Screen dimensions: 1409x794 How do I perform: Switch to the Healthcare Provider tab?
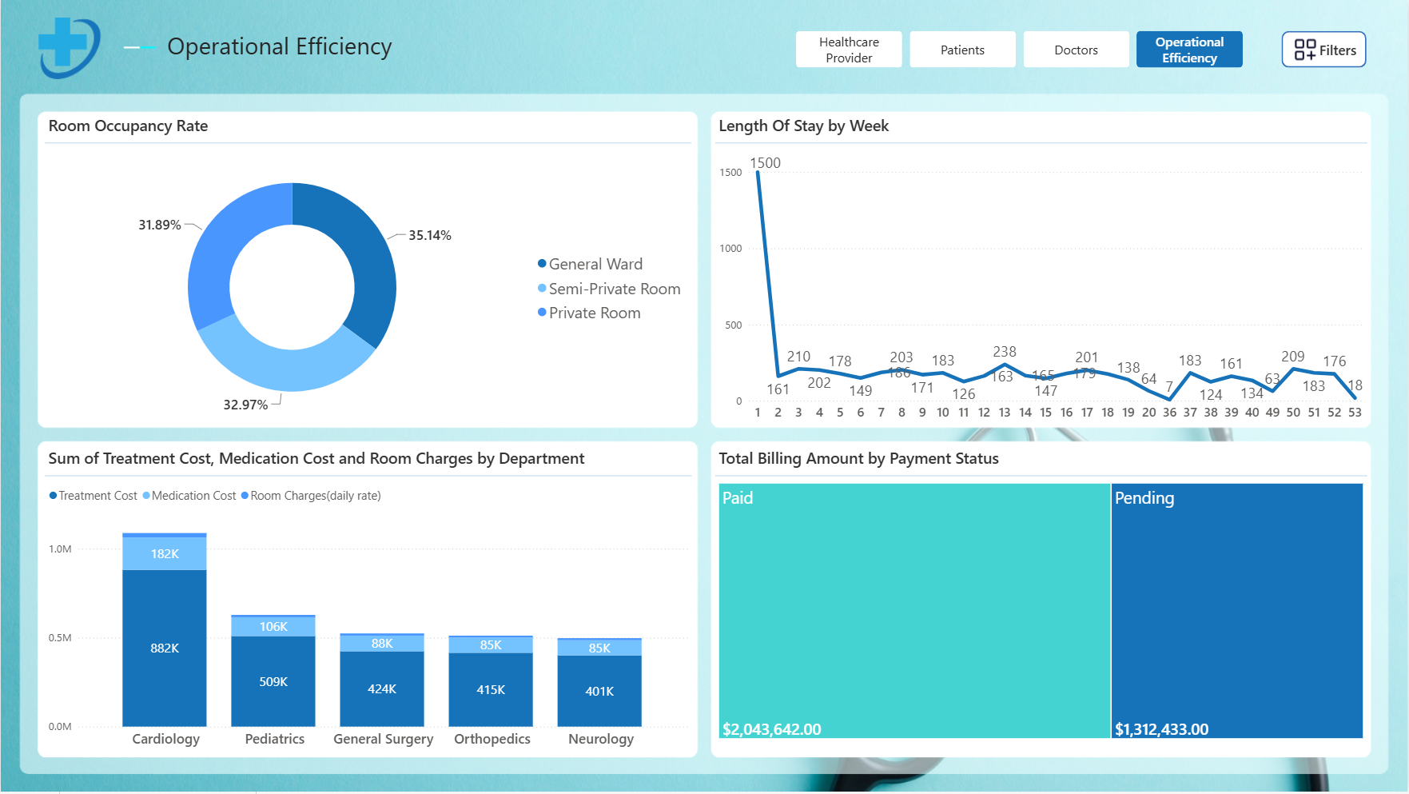(849, 50)
